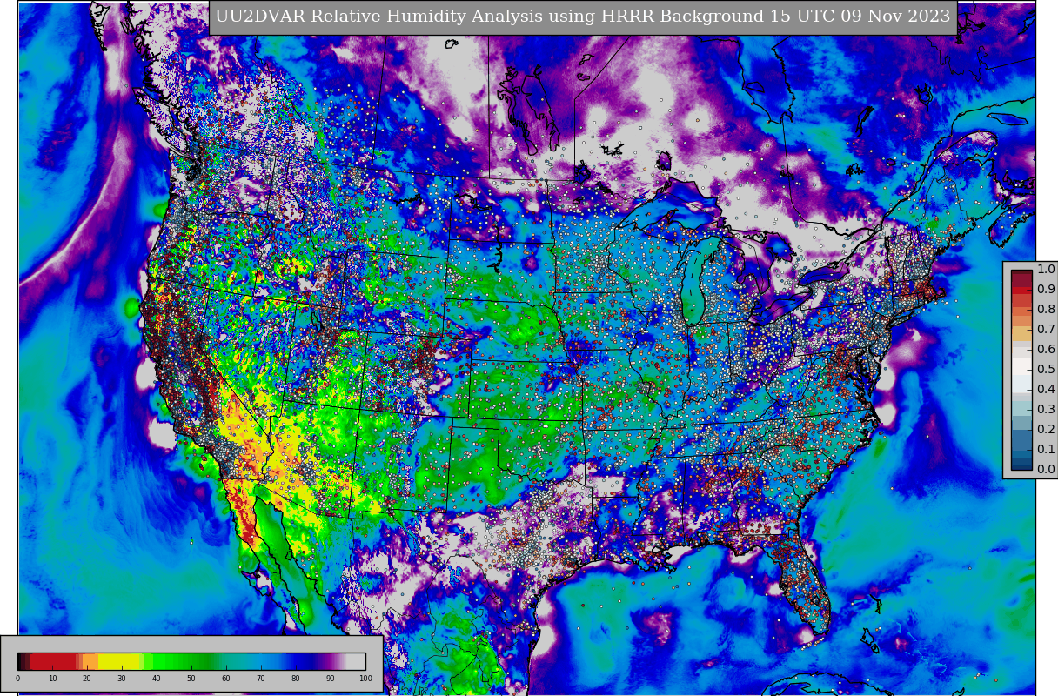
Task: Pick the orange segment of the humidity colorbar
Action: [x=90, y=661]
